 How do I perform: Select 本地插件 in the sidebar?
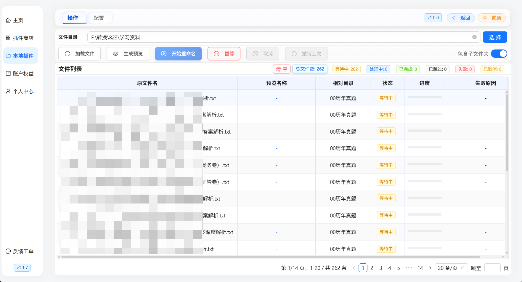click(21, 56)
